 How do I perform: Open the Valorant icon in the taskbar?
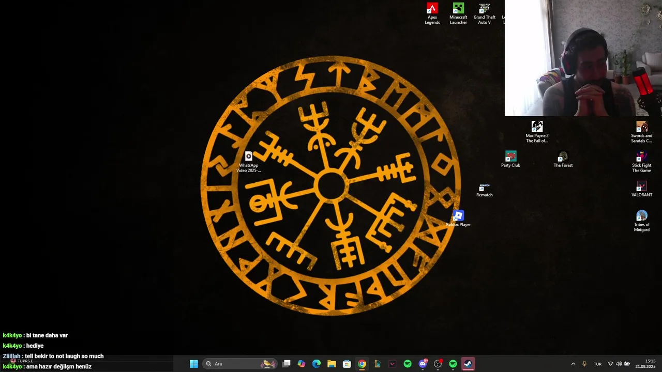click(x=392, y=364)
